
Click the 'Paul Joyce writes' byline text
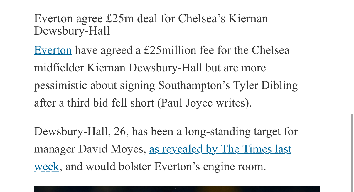pos(204,103)
